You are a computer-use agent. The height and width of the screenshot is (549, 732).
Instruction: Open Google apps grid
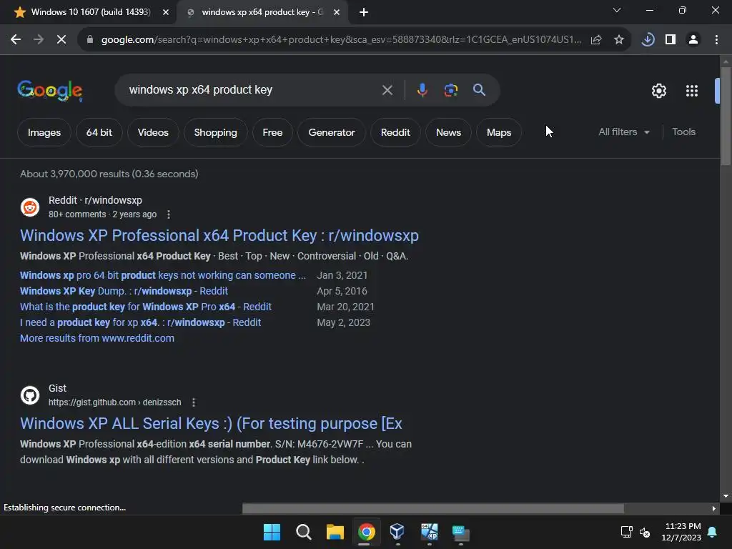[x=692, y=91]
